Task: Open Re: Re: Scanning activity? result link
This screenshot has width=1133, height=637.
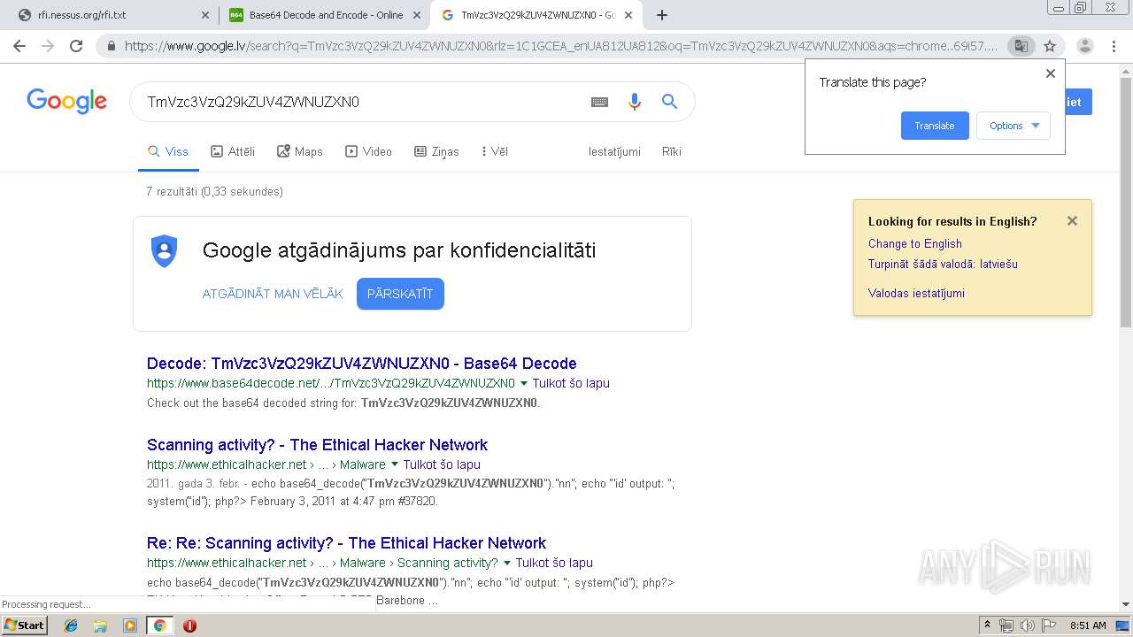Action: coord(346,542)
